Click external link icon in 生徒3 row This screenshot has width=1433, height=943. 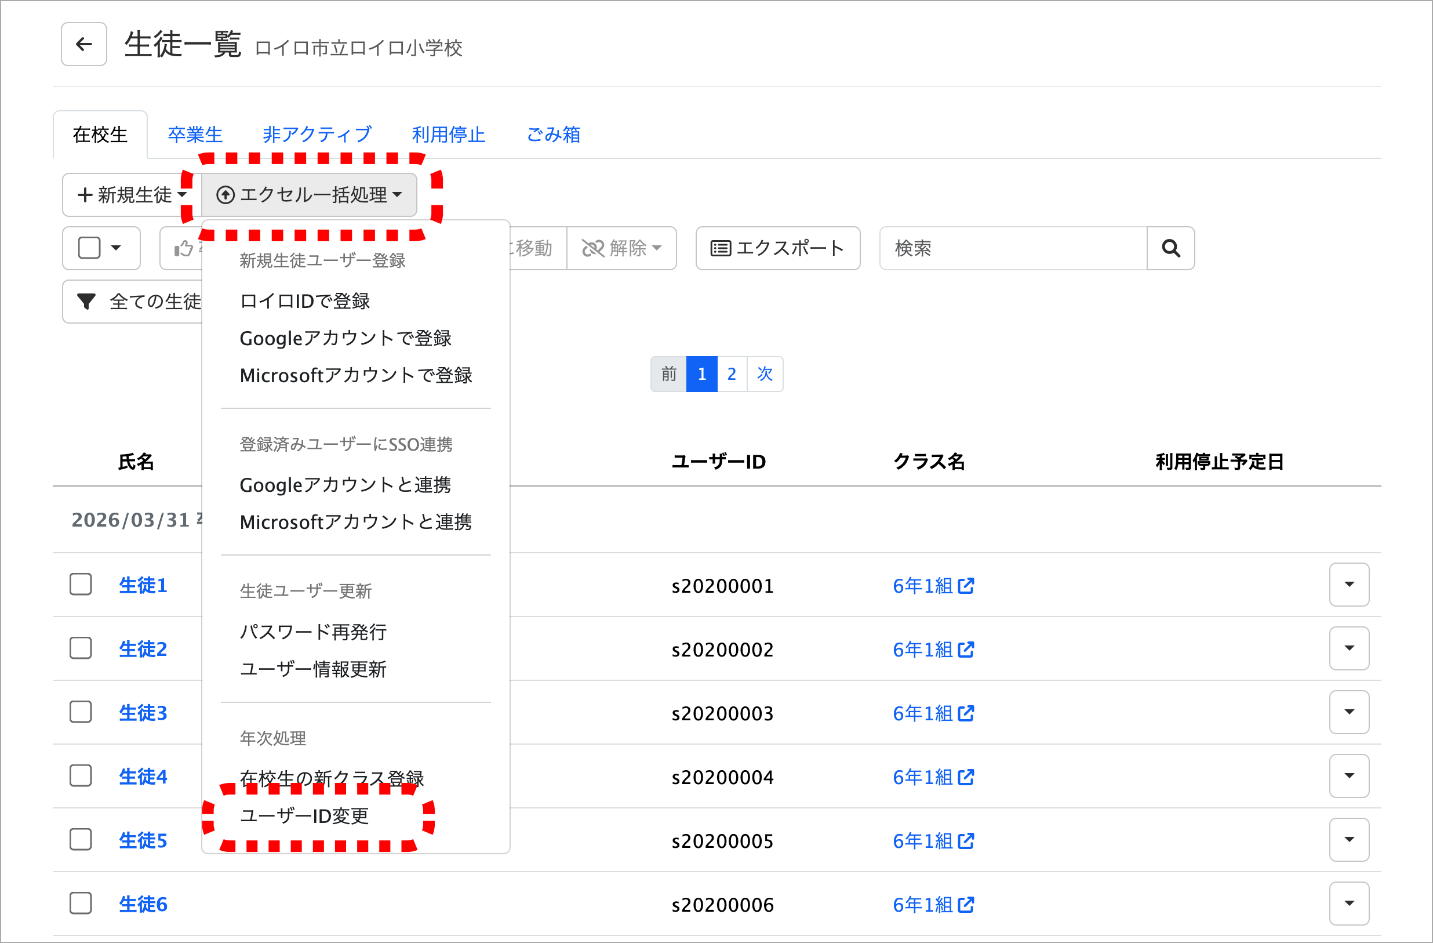coord(966,713)
